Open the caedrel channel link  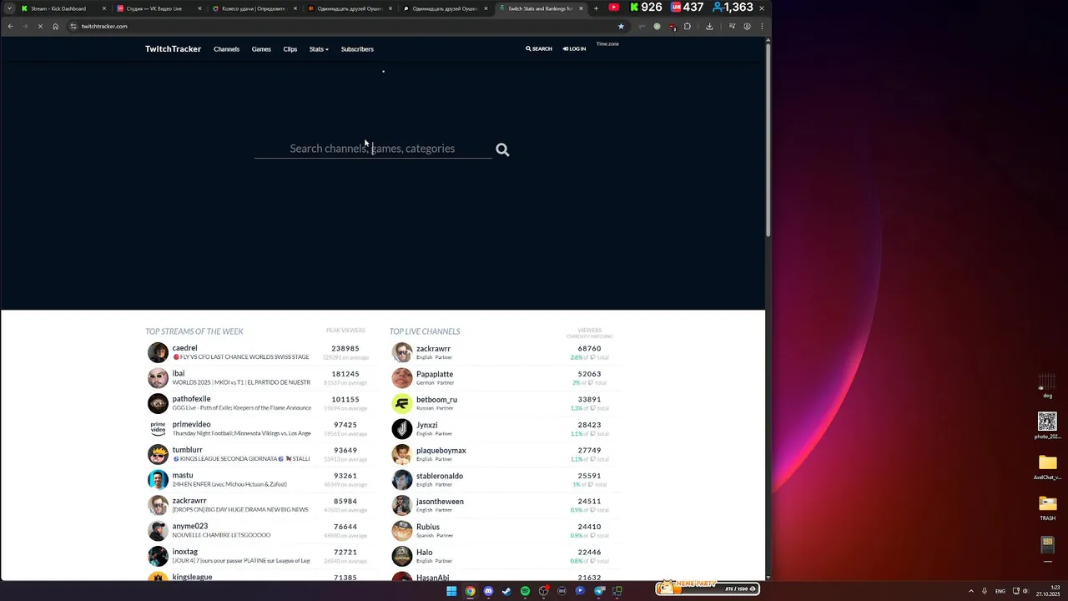(x=184, y=348)
